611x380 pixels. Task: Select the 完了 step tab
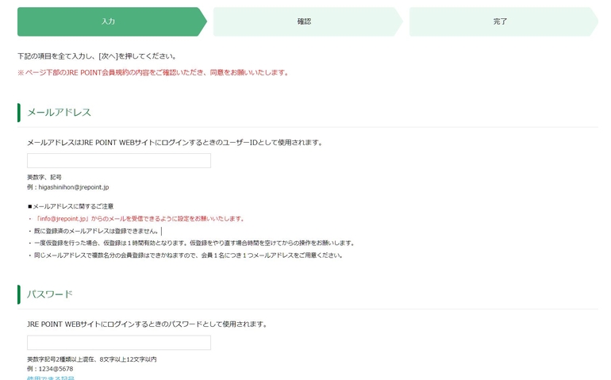(503, 22)
